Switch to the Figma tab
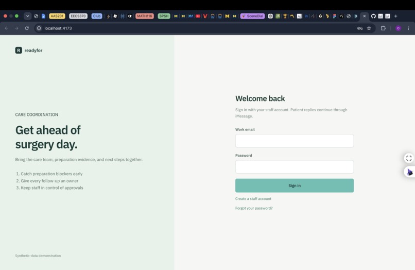Image resolution: width=415 pixels, height=270 pixels. pos(334,16)
